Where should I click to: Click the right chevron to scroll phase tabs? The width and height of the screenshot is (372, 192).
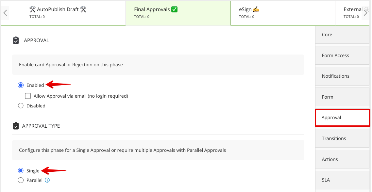click(367, 13)
